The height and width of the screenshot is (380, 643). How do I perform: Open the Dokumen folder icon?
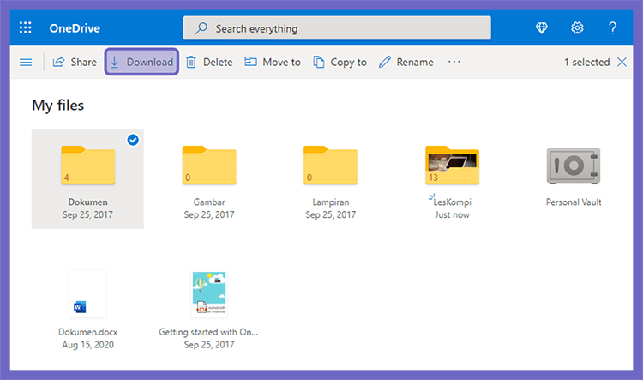[87, 165]
